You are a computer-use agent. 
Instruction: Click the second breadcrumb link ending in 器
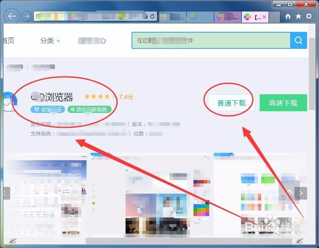tap(44, 67)
